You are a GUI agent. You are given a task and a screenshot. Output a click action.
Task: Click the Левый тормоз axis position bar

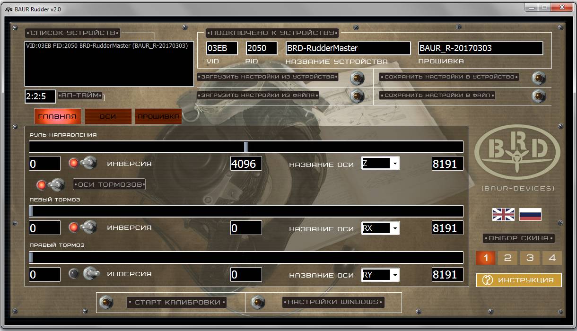point(246,211)
